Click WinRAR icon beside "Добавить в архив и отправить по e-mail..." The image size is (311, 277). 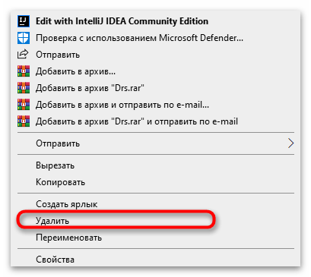pyautogui.click(x=24, y=105)
